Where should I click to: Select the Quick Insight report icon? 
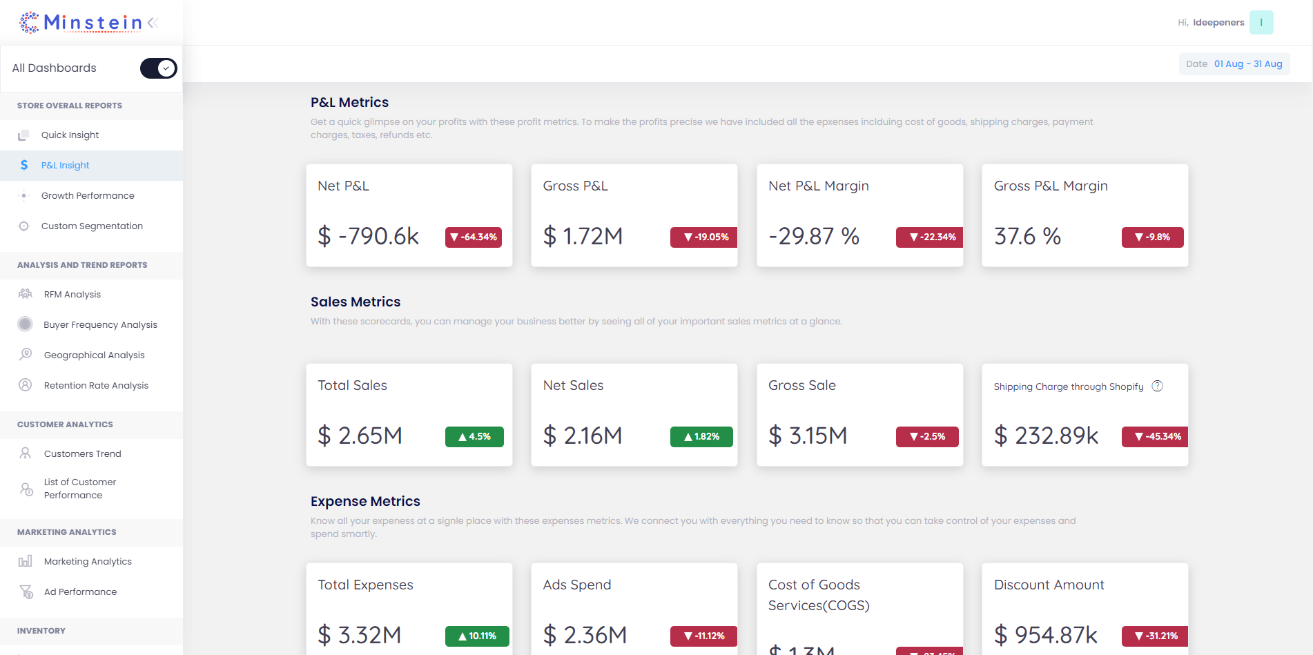[25, 135]
